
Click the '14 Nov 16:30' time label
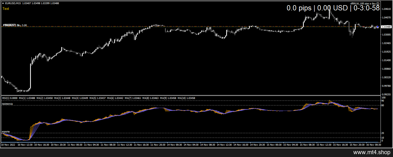click(x=241, y=145)
